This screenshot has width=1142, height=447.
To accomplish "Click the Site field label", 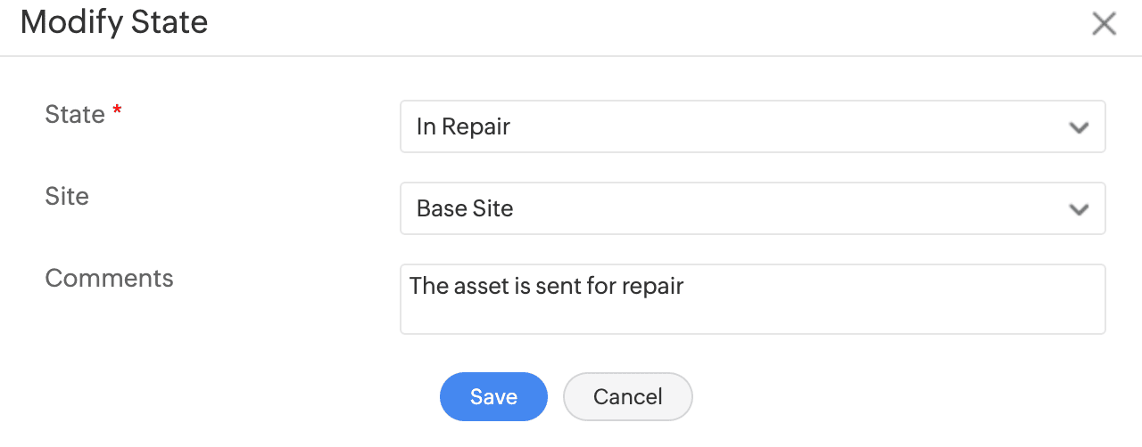I will (67, 196).
